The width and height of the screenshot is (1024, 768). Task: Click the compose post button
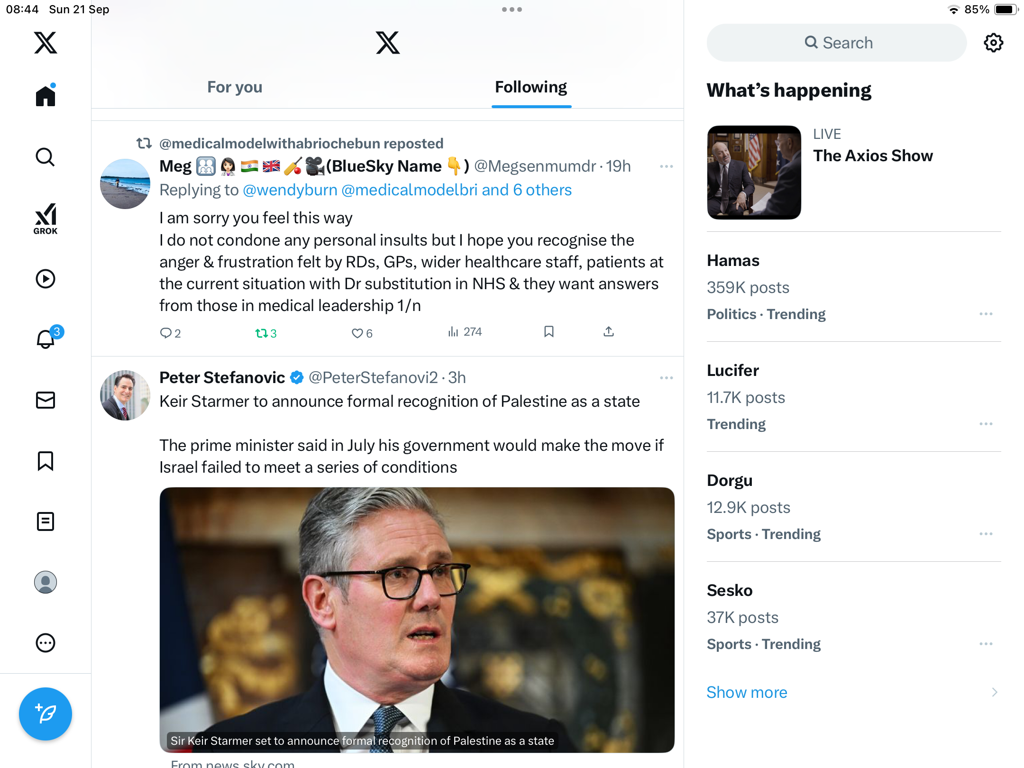[x=46, y=713]
